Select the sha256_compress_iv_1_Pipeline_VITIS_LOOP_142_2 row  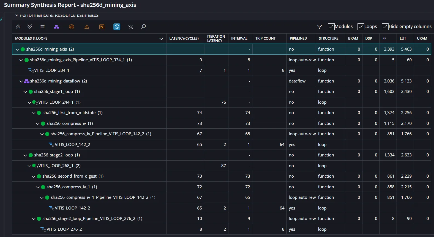pyautogui.click(x=222, y=197)
